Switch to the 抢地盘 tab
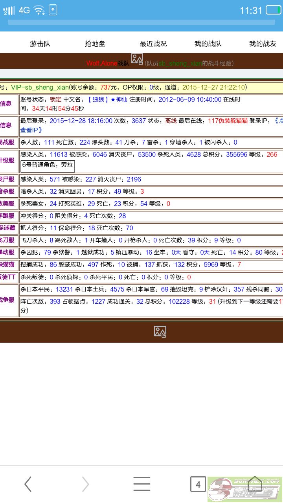283x503 pixels. [95, 44]
